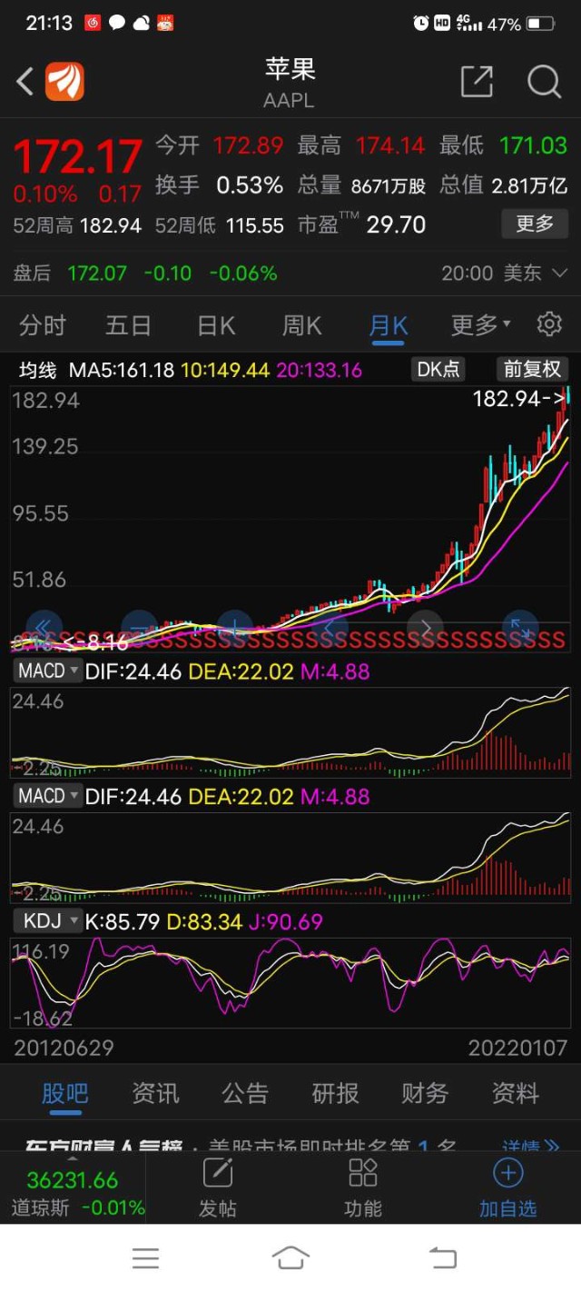581x1292 pixels.
Task: Tap the MA5:161.18 value
Action: (122, 370)
